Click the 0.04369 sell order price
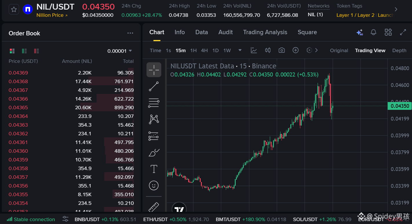Image resolution: width=412 pixels, height=224 pixels. [18, 73]
